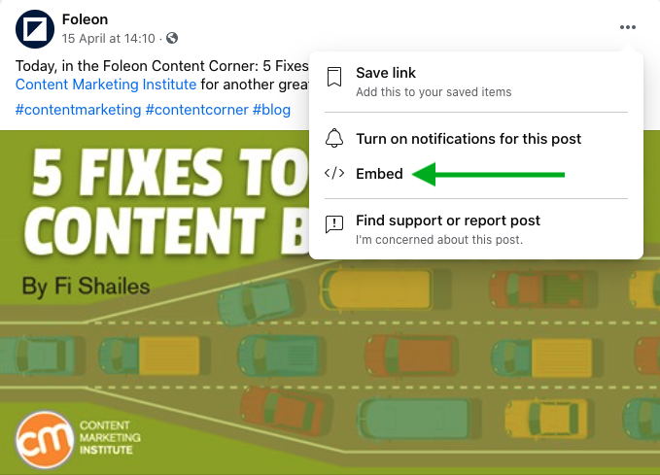660x475 pixels.
Task: Open the Foleon page name link
Action: 85,19
